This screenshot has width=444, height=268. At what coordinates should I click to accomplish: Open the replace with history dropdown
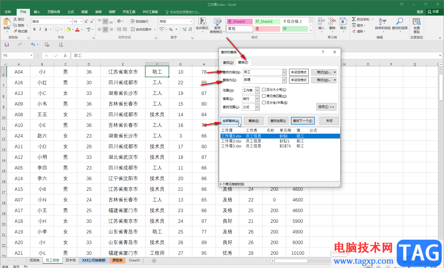(284, 80)
